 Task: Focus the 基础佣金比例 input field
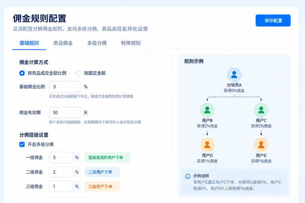(x=65, y=87)
